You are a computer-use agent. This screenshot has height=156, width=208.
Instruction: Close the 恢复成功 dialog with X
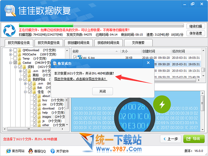click(x=148, y=63)
